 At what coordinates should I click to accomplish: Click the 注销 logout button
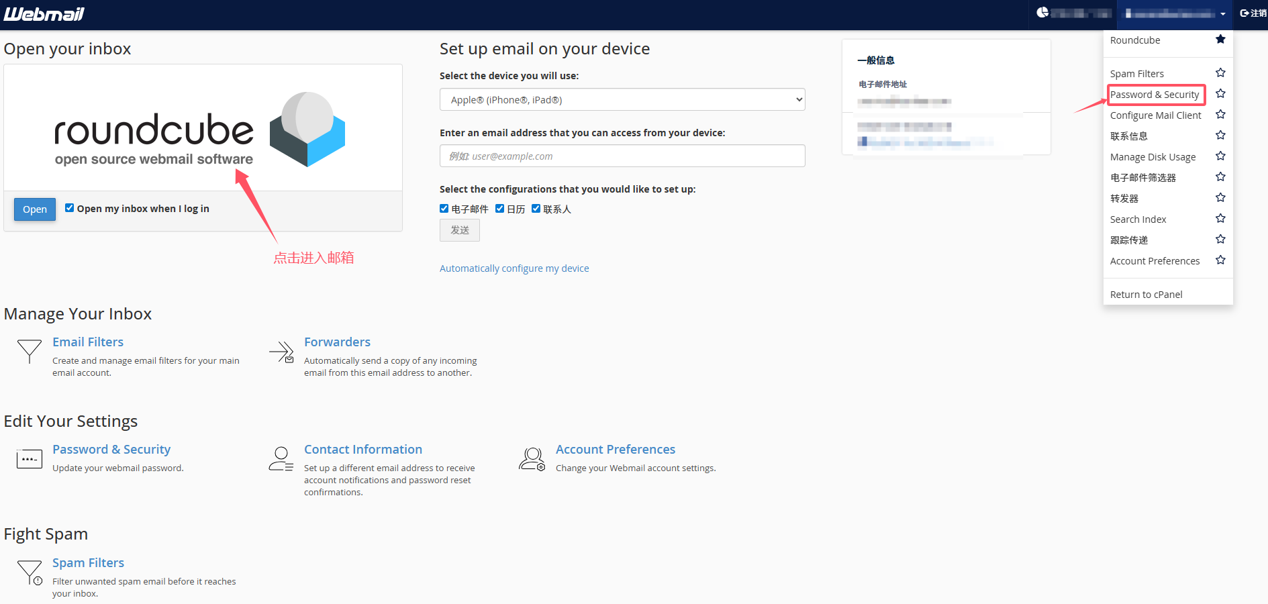pyautogui.click(x=1253, y=13)
